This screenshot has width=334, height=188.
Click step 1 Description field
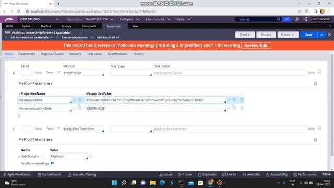pos(229,73)
